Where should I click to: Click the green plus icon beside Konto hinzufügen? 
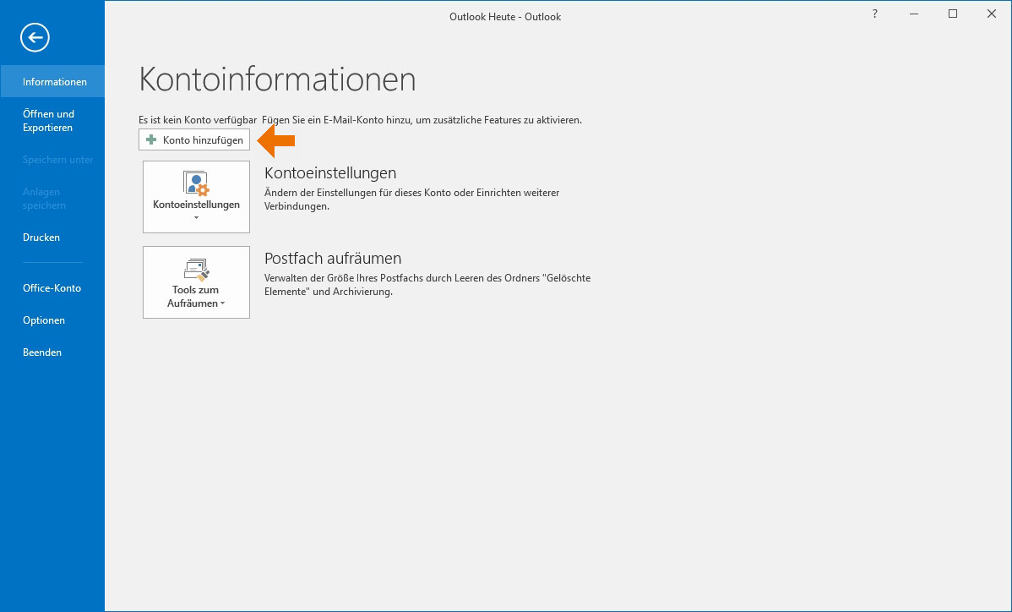[x=152, y=139]
